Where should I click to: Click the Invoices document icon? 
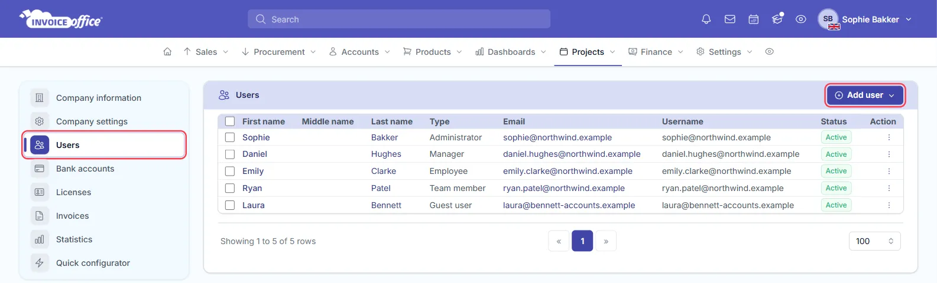click(40, 216)
